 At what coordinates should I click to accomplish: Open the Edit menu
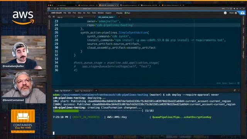[x=69, y=13]
